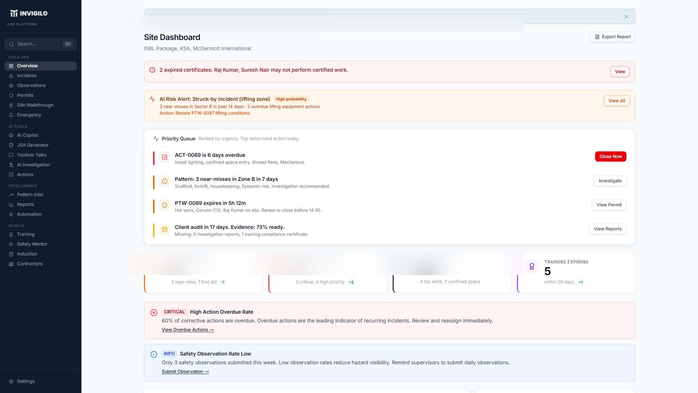Click the info circle icon on observation alert

[154, 354]
